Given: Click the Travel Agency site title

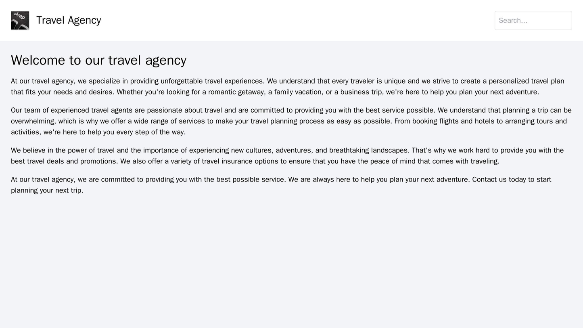Looking at the screenshot, I should pos(69,20).
